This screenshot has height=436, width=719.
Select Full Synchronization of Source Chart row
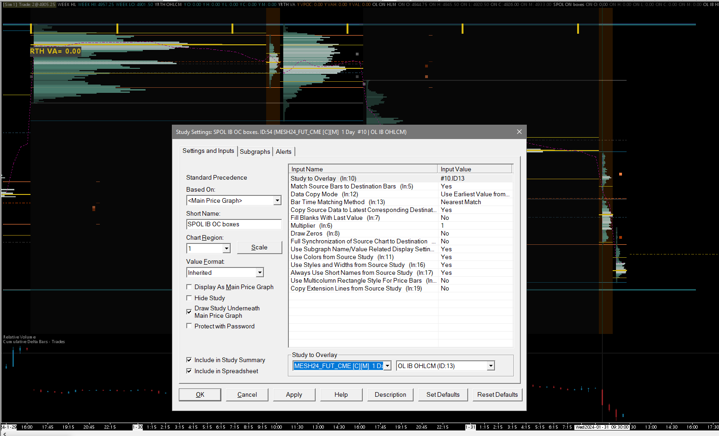[x=401, y=241]
